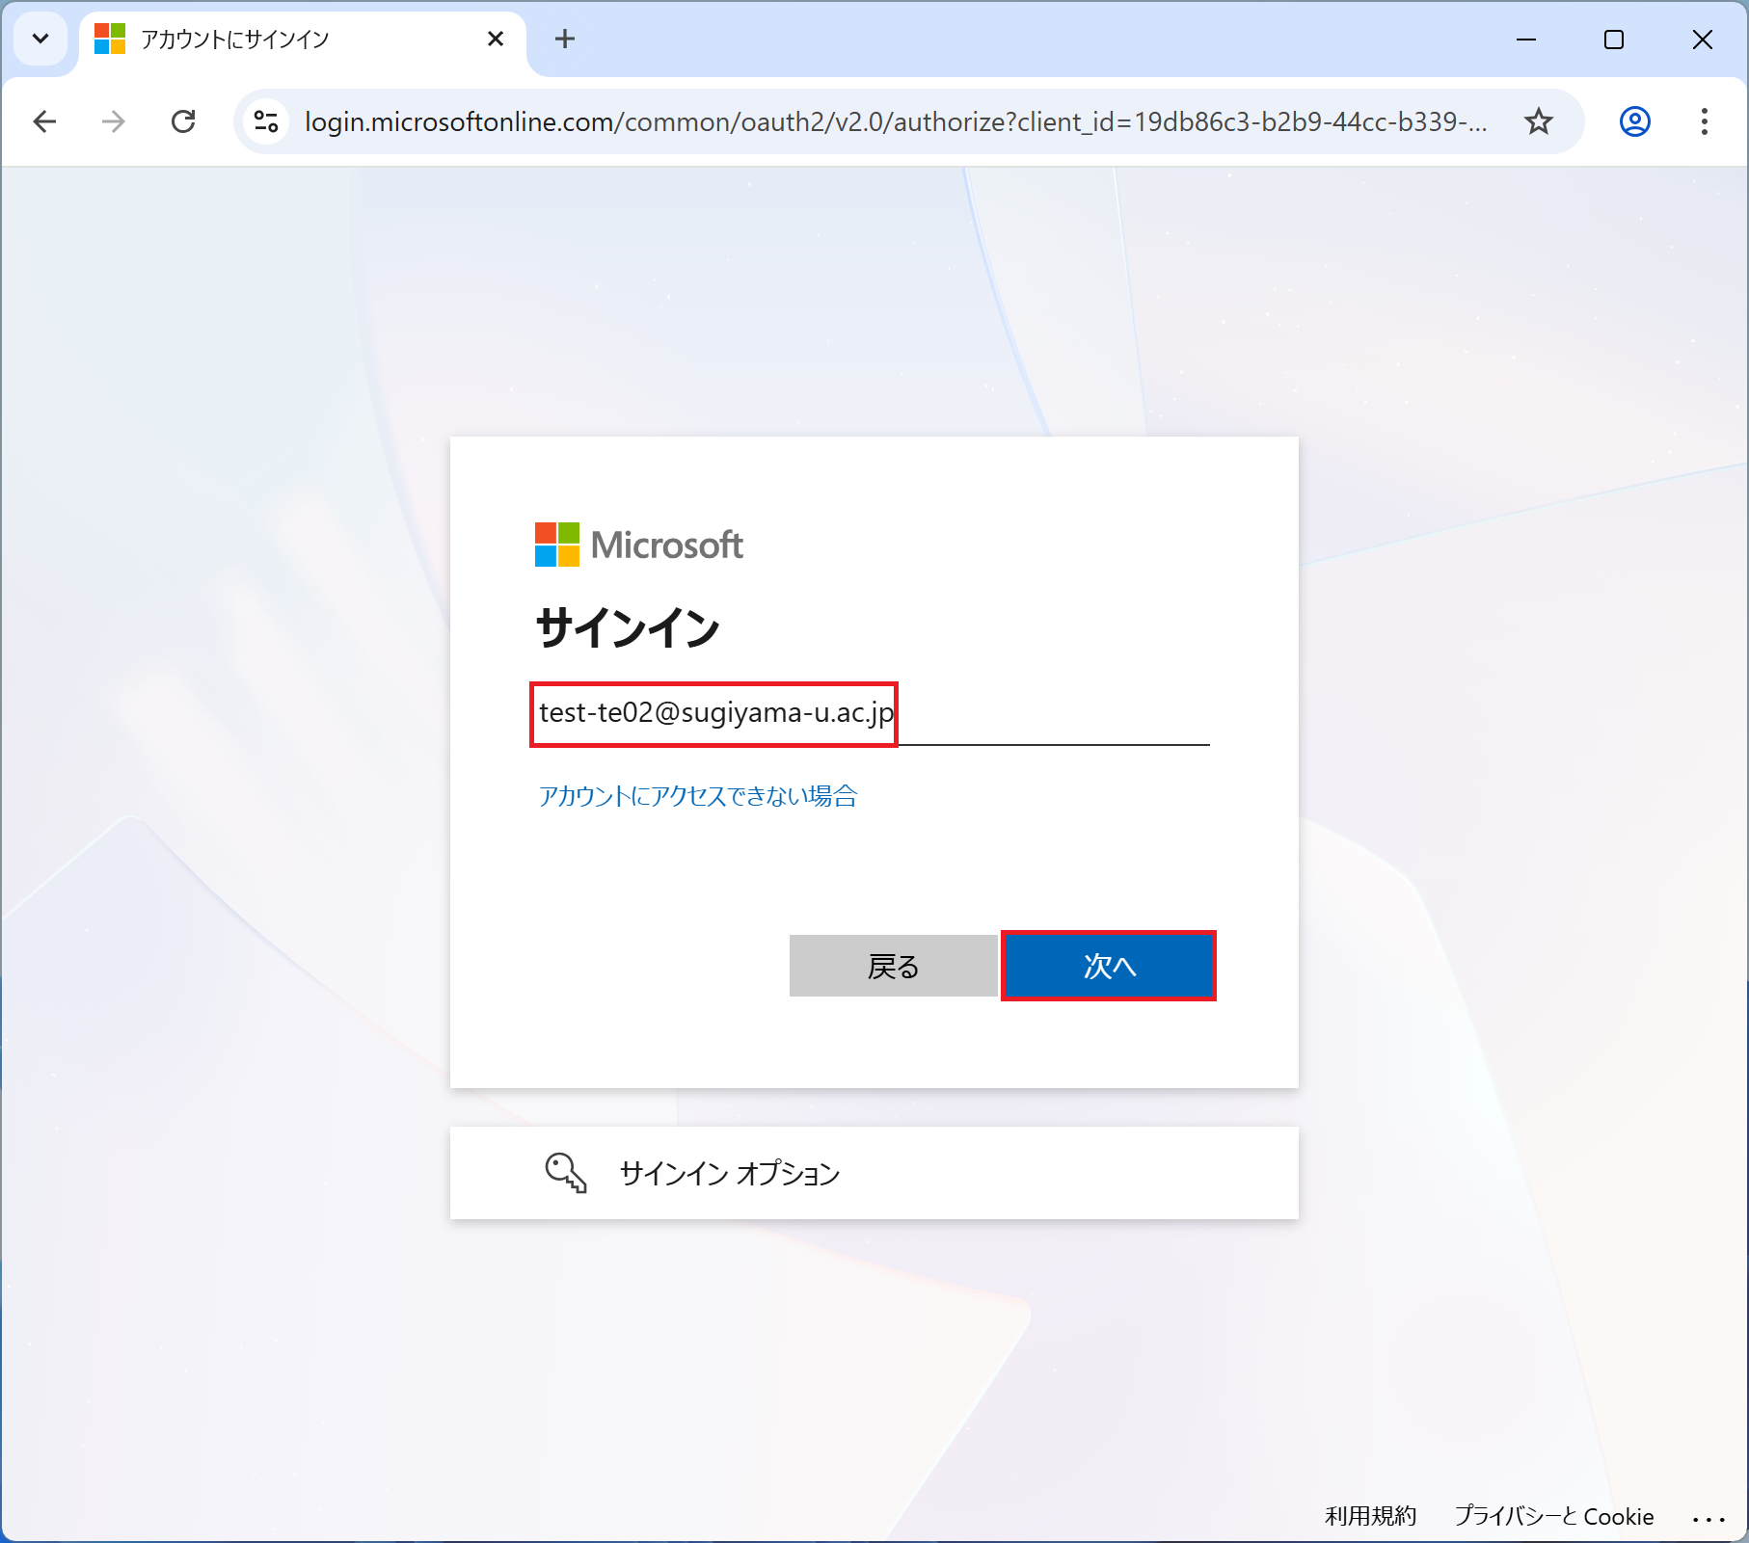Click the footer ellipsis for more info
This screenshot has height=1543, width=1749.
coord(1709,1519)
